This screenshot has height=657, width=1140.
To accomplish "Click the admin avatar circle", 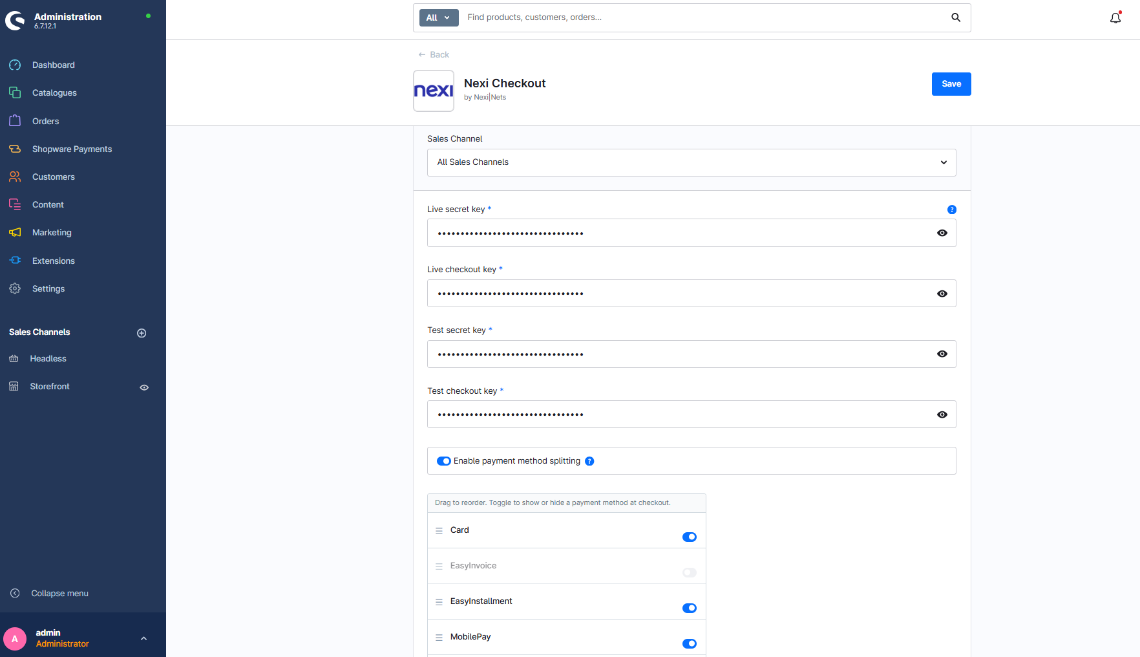I will click(15, 639).
